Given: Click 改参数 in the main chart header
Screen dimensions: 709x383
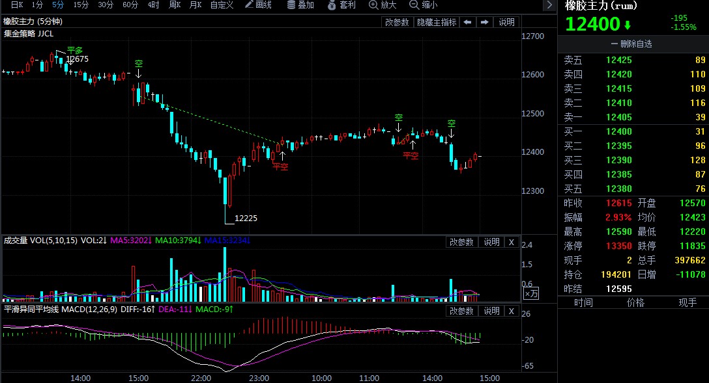Looking at the screenshot, I should (x=397, y=22).
